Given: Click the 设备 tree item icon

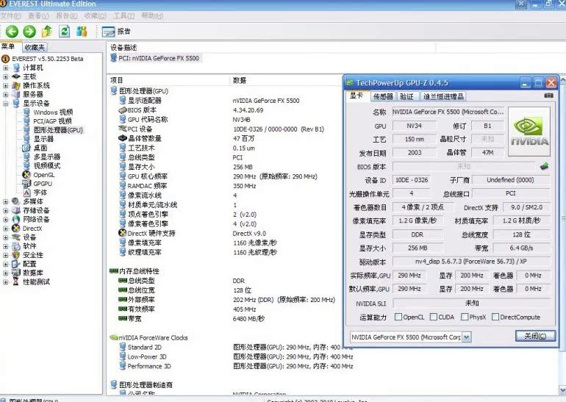Looking at the screenshot, I should click(x=16, y=237).
